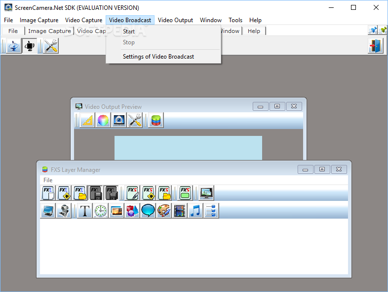The height and width of the screenshot is (292, 388).
Task: Add a picture layer (sunset photo icon)
Action: [x=116, y=211]
